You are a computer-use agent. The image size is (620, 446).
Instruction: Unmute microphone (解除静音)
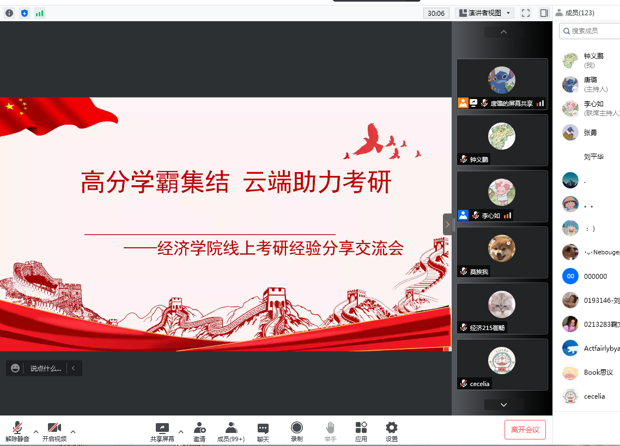pos(17,432)
